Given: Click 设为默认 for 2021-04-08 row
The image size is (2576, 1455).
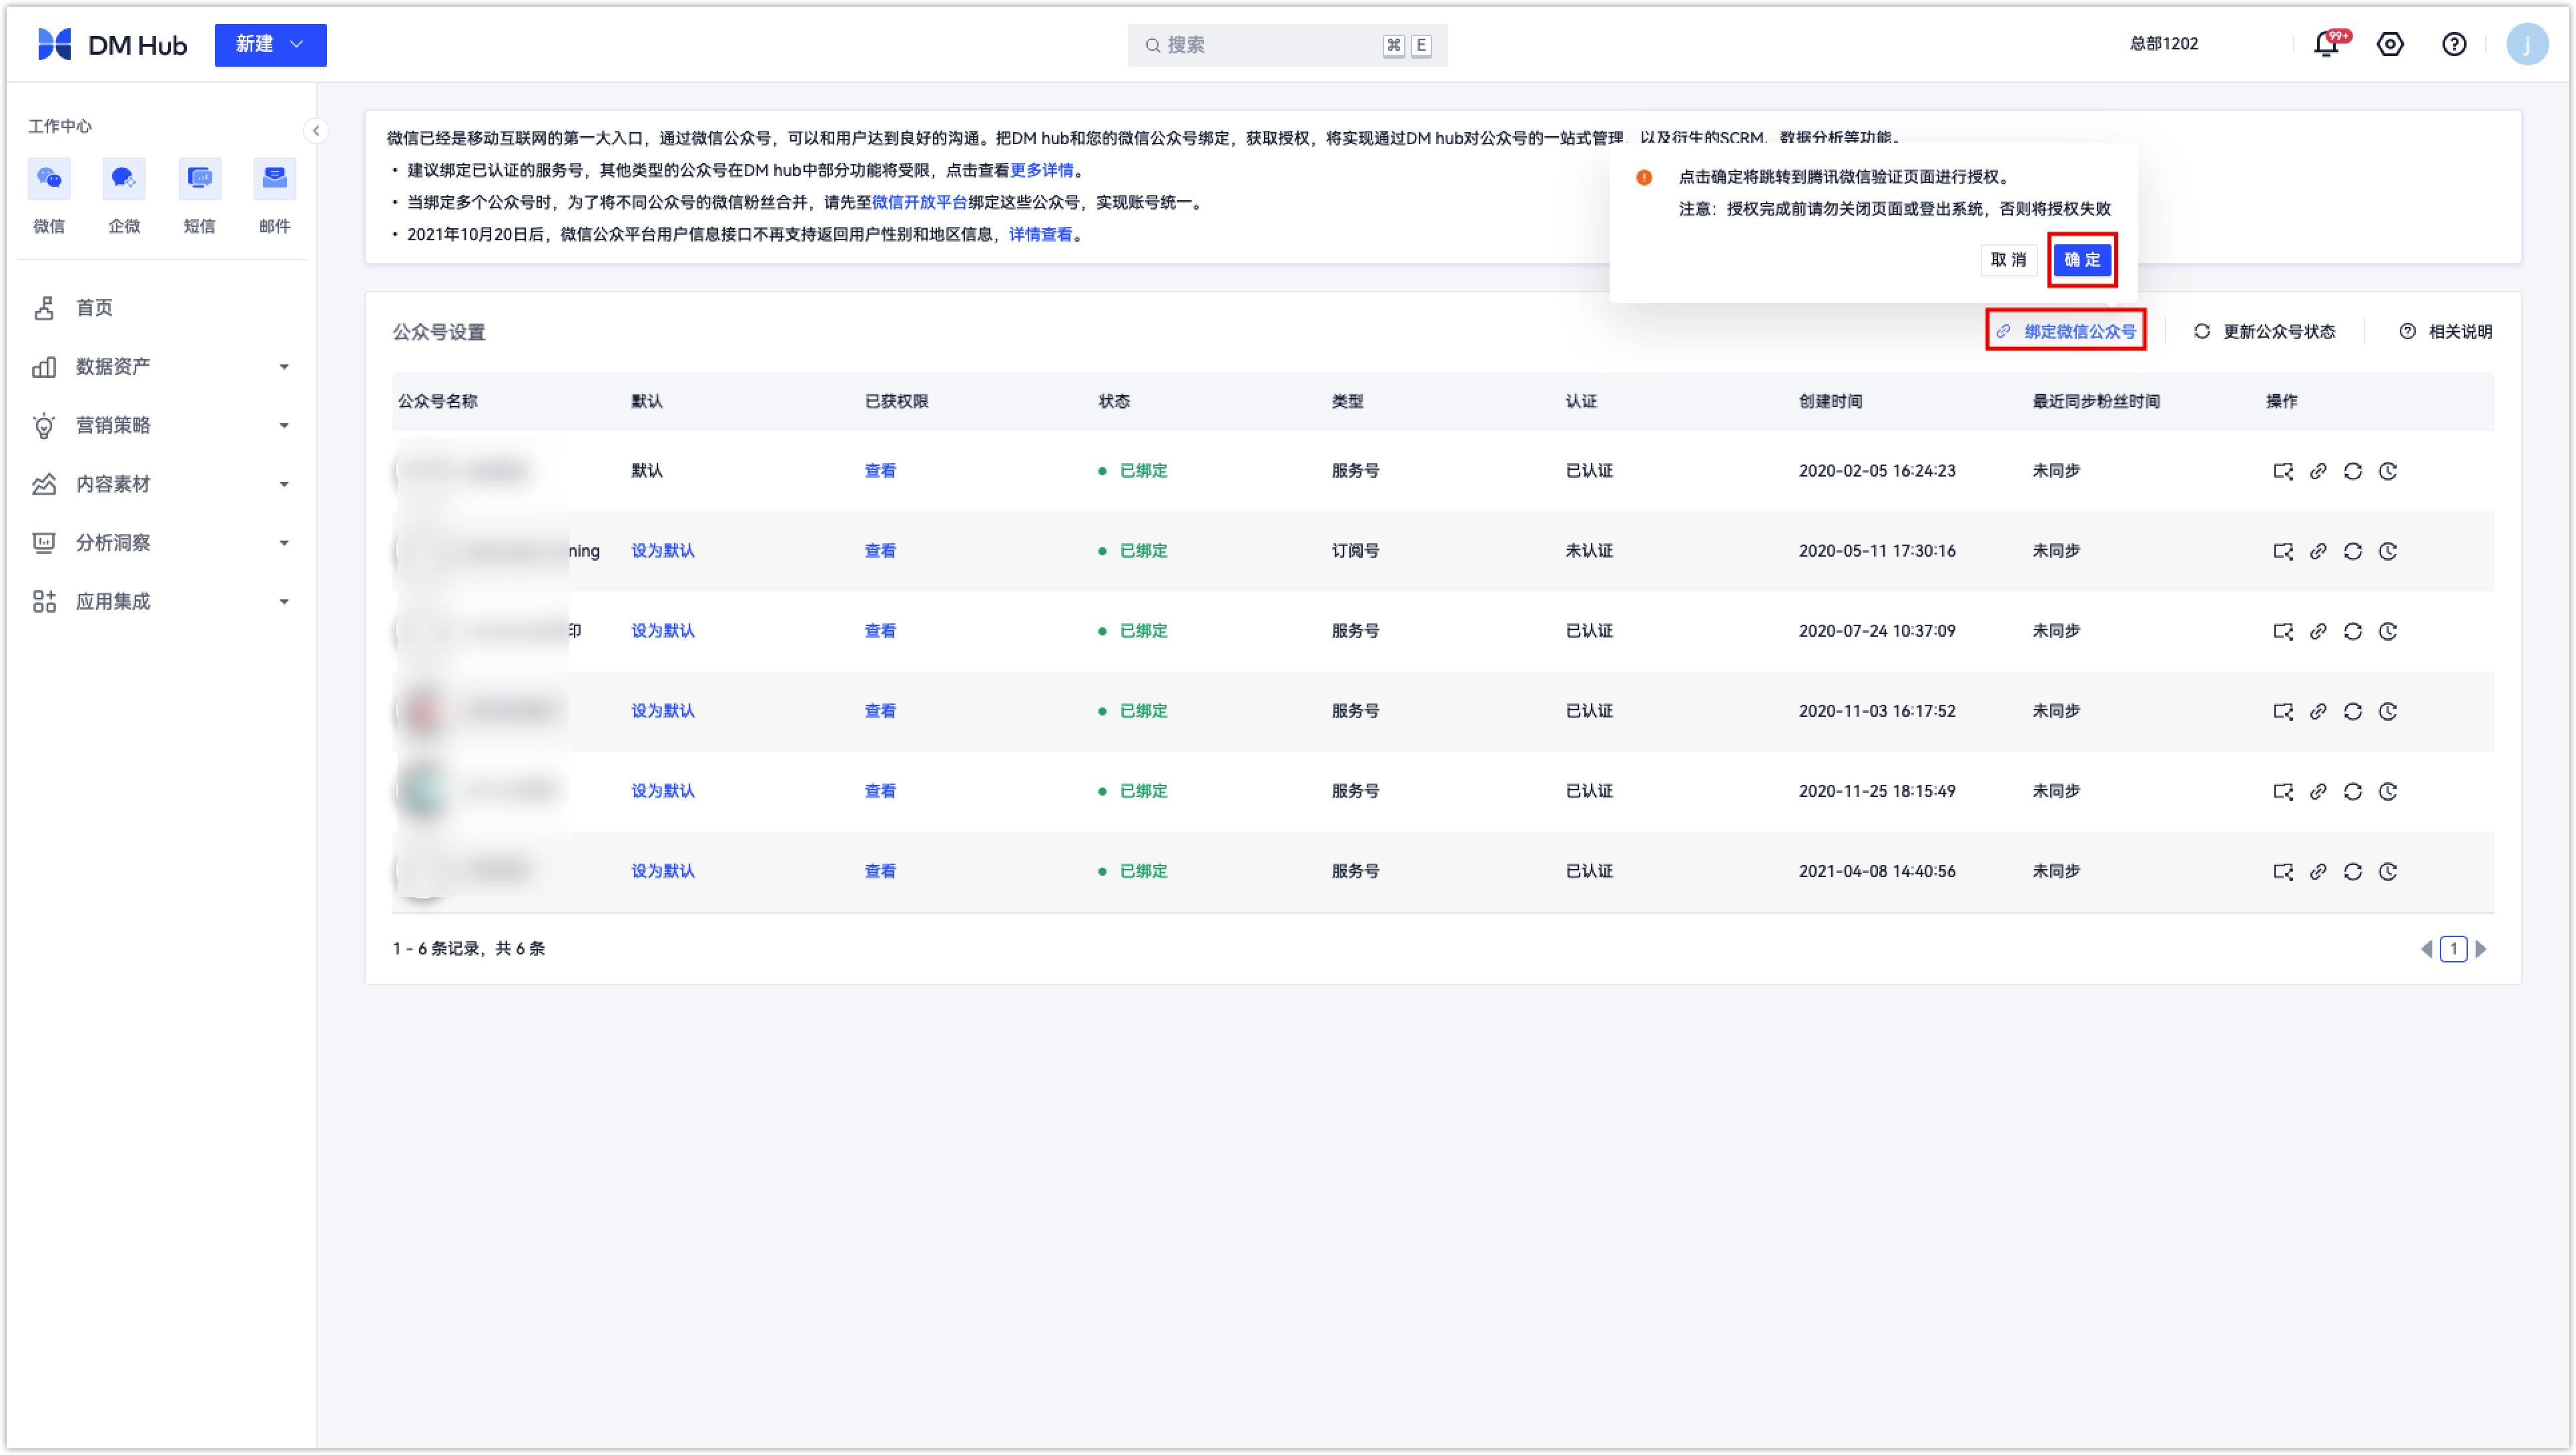Looking at the screenshot, I should [x=662, y=871].
